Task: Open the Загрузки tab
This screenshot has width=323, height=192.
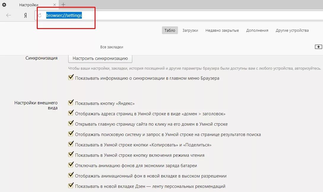Action: tap(190, 31)
